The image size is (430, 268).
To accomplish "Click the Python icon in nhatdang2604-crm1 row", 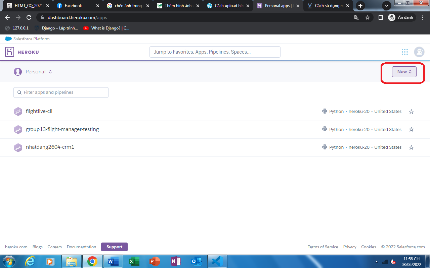I will pos(325,147).
